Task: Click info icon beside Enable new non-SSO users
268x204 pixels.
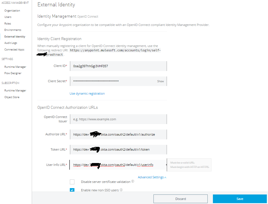Action: (x=121, y=190)
